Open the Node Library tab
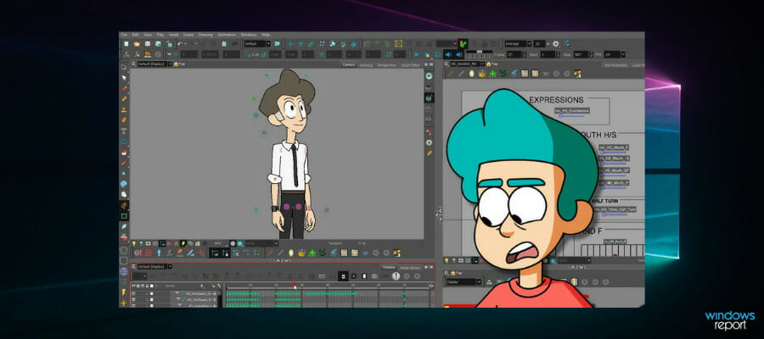This screenshot has height=339, width=764. [x=410, y=268]
